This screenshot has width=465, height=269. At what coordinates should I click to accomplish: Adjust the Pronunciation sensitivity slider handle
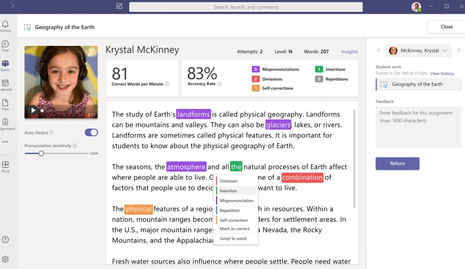point(41,153)
